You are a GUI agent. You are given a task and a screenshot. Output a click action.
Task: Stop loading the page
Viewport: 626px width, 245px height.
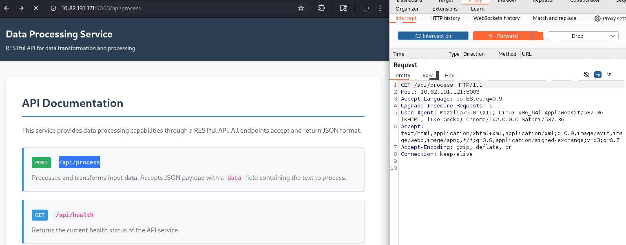point(36,8)
